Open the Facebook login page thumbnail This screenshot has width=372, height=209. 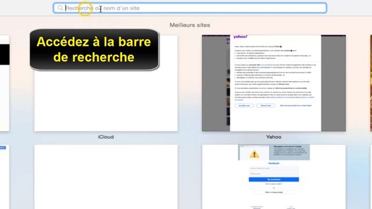(x=274, y=176)
